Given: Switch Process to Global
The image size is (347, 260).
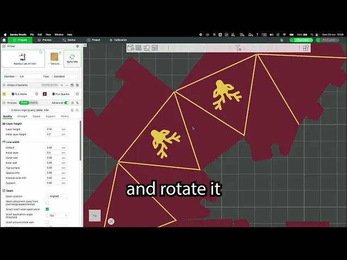Looking at the screenshot, I should [24, 103].
